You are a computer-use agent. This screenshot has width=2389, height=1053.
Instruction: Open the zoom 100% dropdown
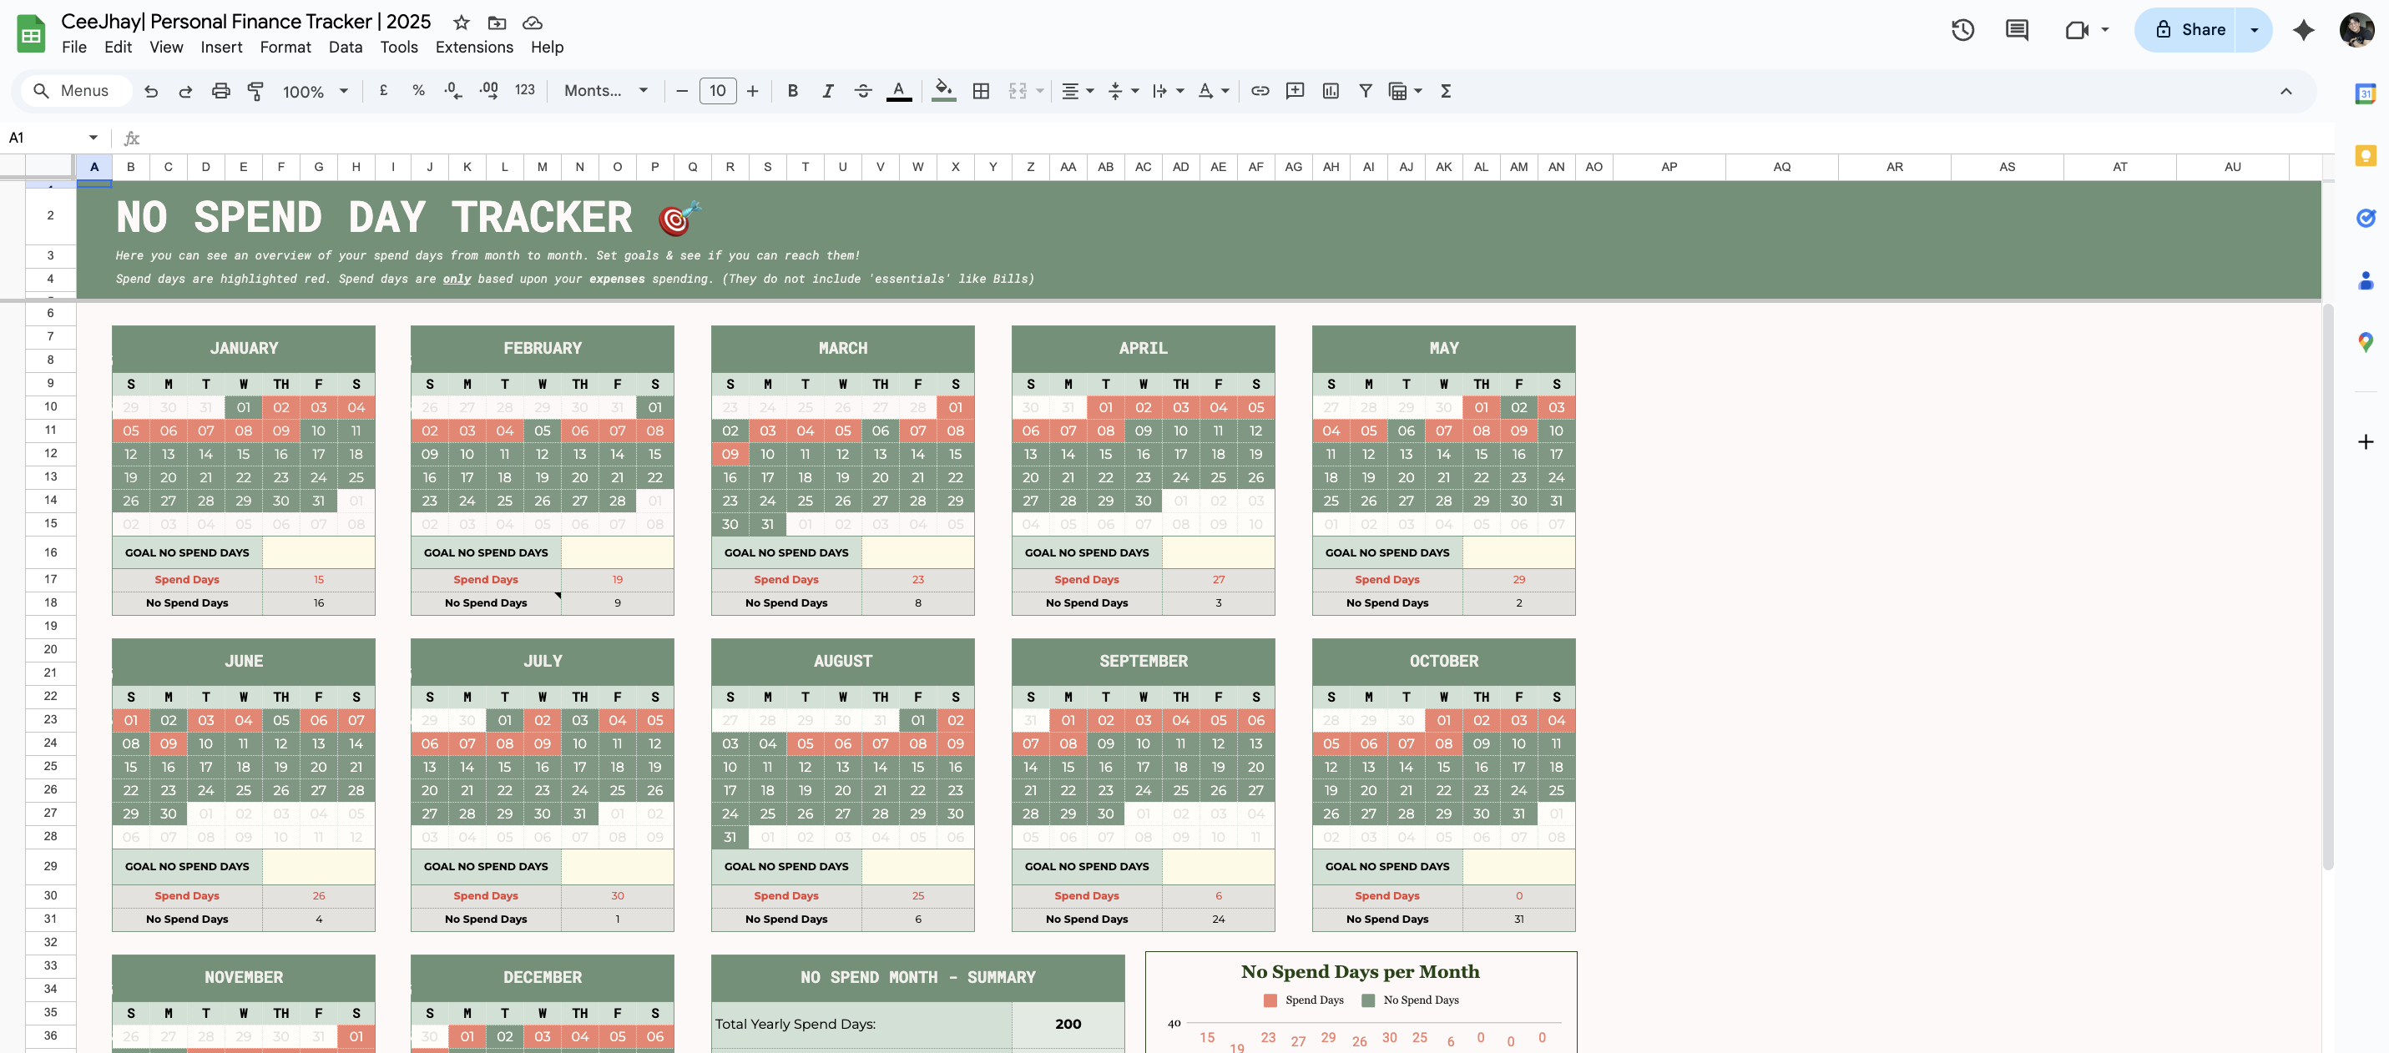coord(316,91)
